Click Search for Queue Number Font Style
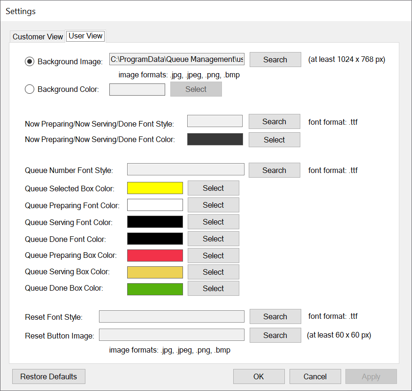Image resolution: width=412 pixels, height=391 pixels. click(274, 170)
